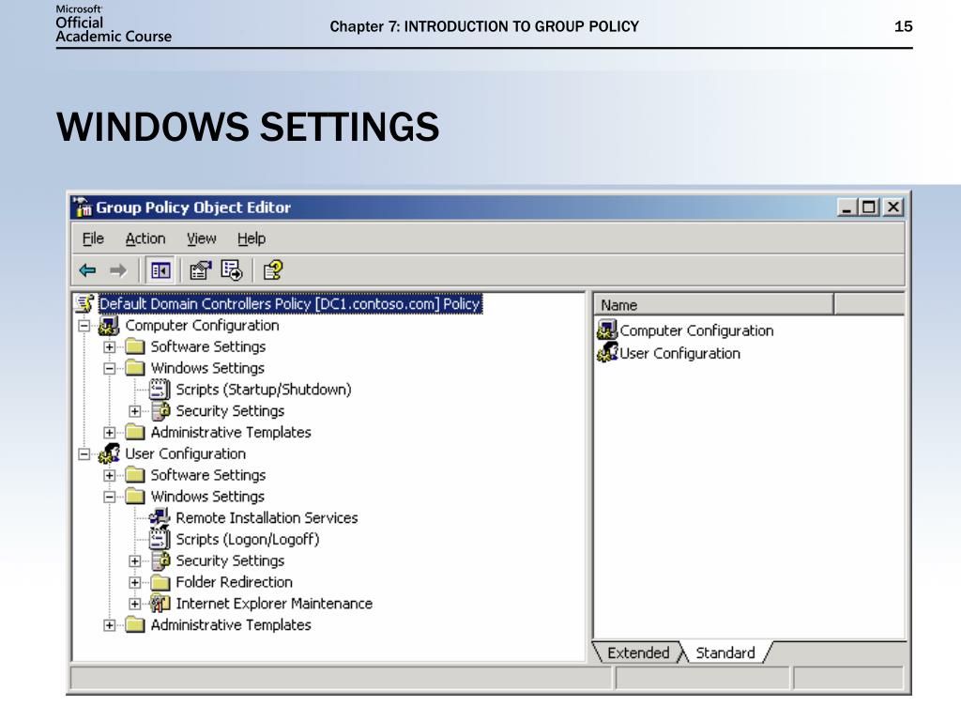Click Windows Settings folder icon under User Configuration
Viewport: 961px width, 721px height.
135,497
